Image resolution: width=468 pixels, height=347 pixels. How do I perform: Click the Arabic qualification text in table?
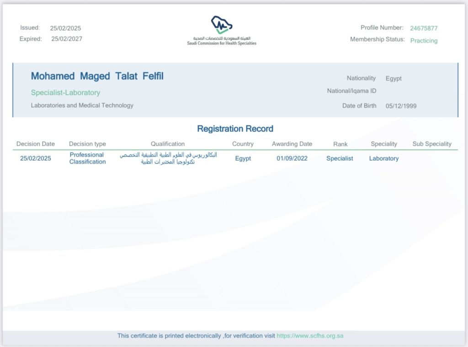point(168,158)
